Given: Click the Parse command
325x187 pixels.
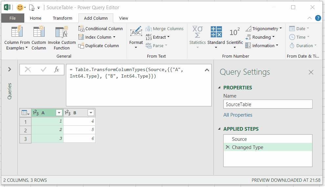Looking at the screenshot, I should pos(156,46).
